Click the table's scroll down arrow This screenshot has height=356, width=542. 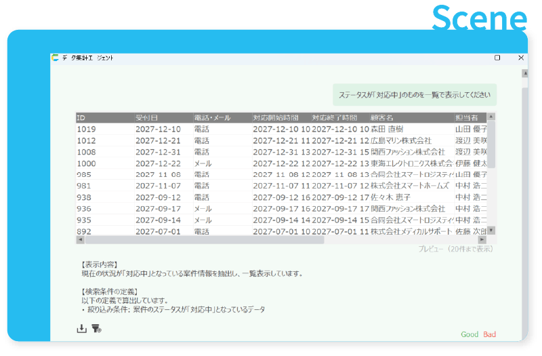click(x=492, y=231)
